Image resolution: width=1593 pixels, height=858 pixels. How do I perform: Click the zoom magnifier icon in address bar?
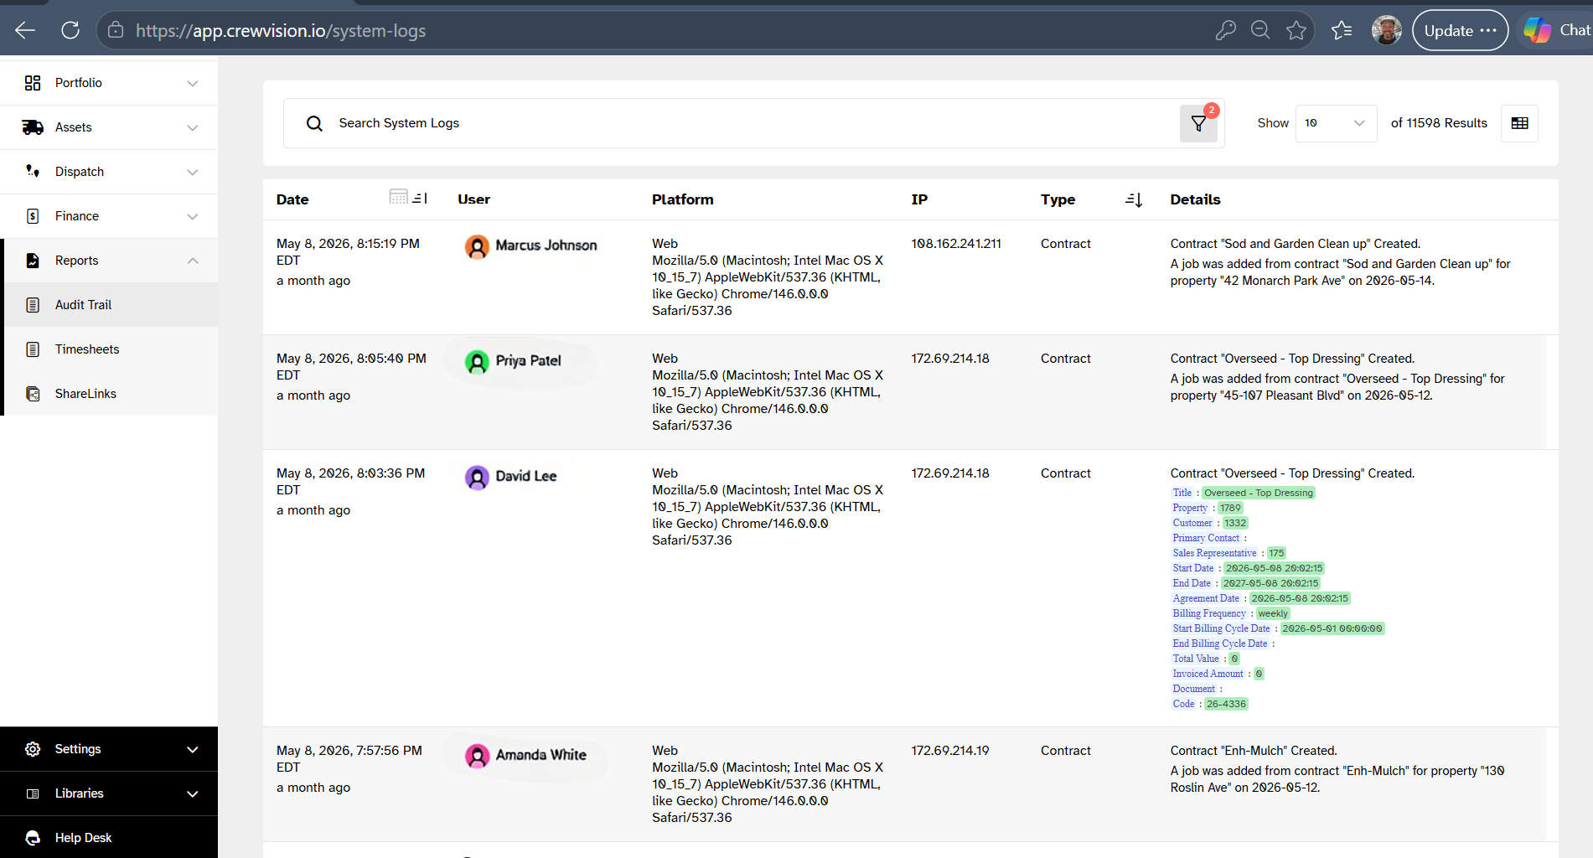pyautogui.click(x=1260, y=30)
